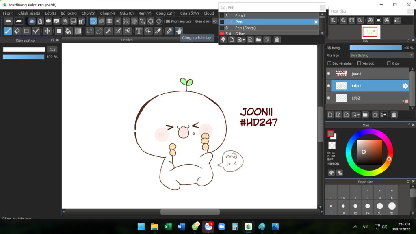
Task: Open the Pen brush settings gear
Action: tap(316, 22)
